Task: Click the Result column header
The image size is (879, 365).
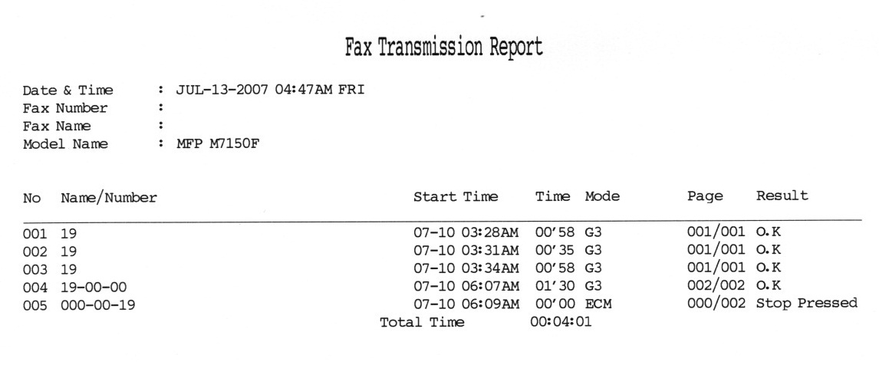Action: click(782, 196)
